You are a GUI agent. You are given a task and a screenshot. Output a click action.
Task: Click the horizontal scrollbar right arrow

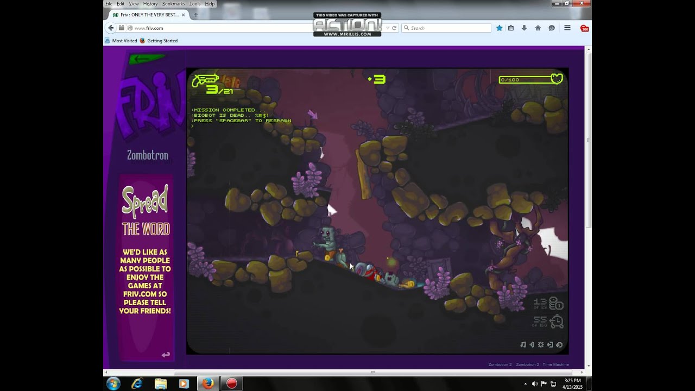tap(582, 372)
